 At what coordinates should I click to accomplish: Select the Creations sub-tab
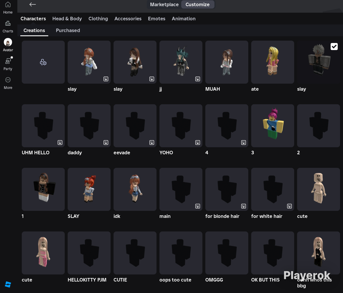34,30
